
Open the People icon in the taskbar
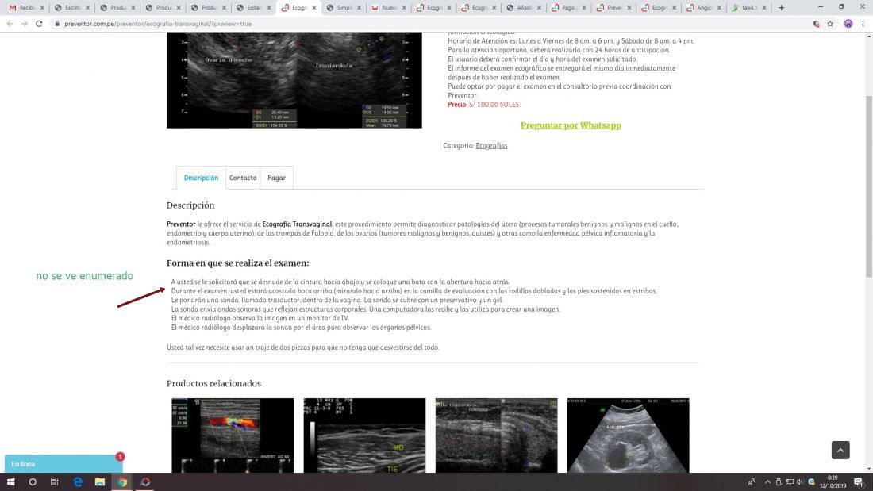click(751, 482)
